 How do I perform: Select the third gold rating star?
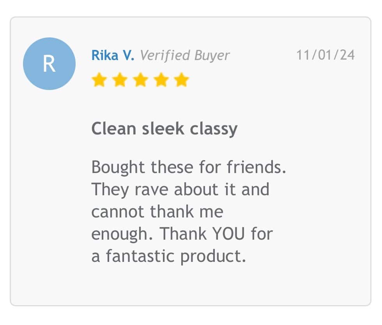coord(141,79)
